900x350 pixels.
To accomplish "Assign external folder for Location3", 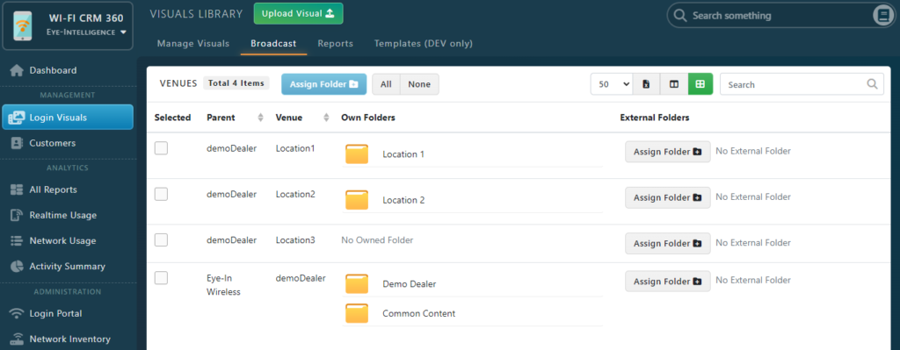I will click(x=668, y=244).
